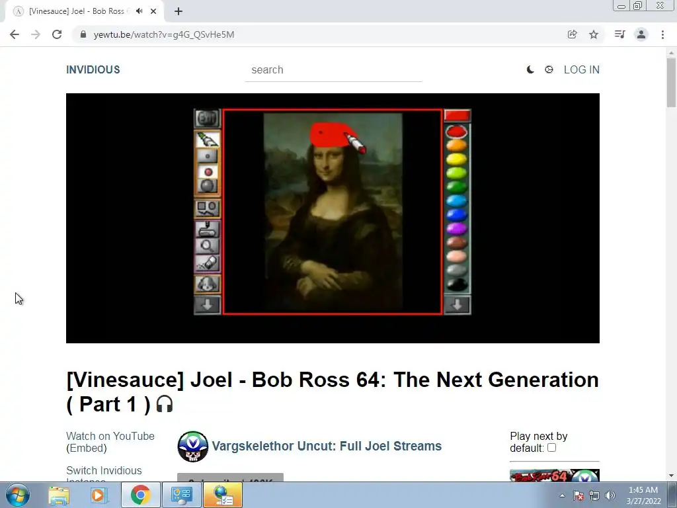The image size is (677, 508).
Task: Focus the Invidious search field
Action: pos(333,70)
